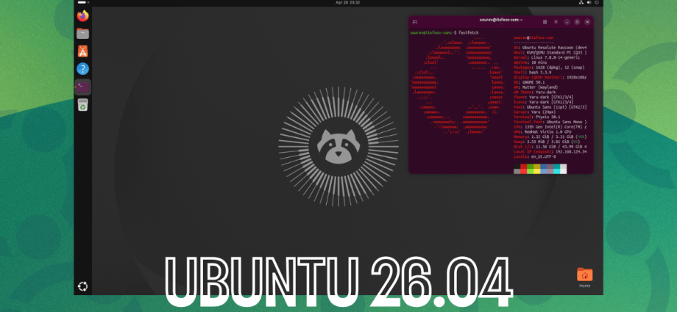Click the Terminal line Ptyxis 50.1

click(x=537, y=116)
